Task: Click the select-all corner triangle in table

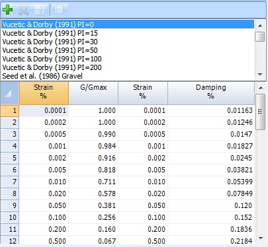Action: [8, 94]
